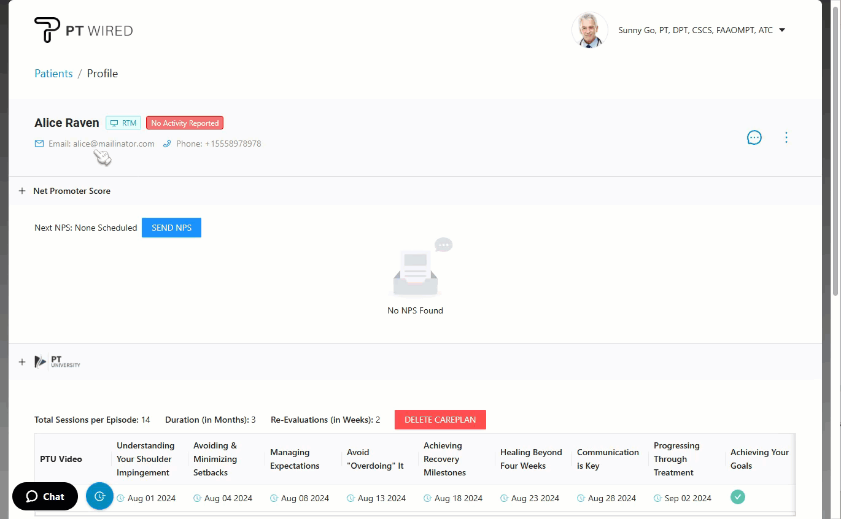The image size is (841, 519).
Task: Expand the PT University section
Action: click(22, 362)
